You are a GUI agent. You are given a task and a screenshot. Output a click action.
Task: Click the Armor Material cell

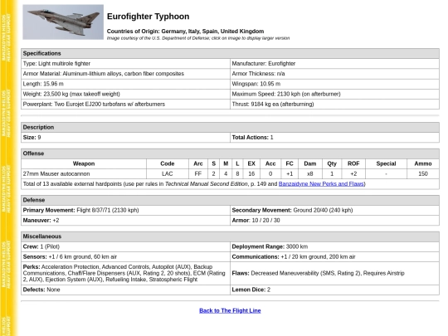126,74
